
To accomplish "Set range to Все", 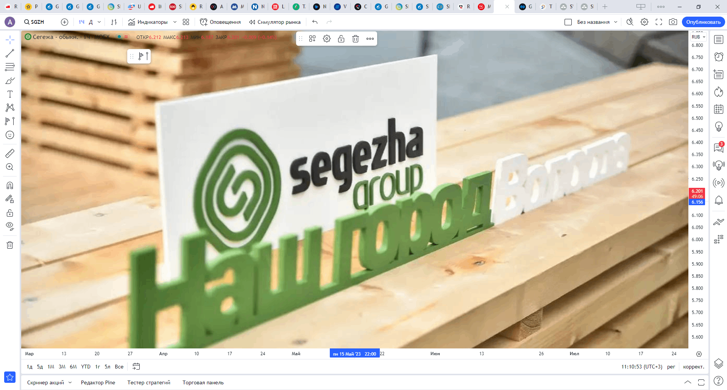I will point(119,367).
